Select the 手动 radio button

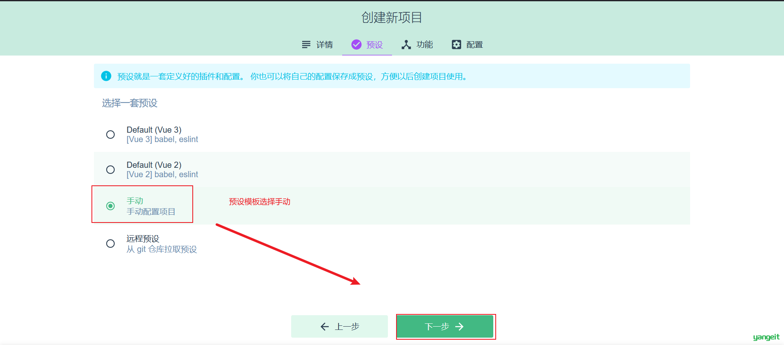(x=110, y=206)
